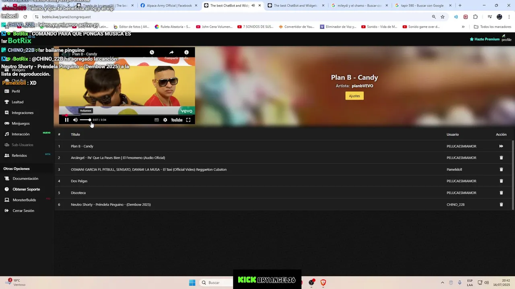Reload the page

[25, 17]
